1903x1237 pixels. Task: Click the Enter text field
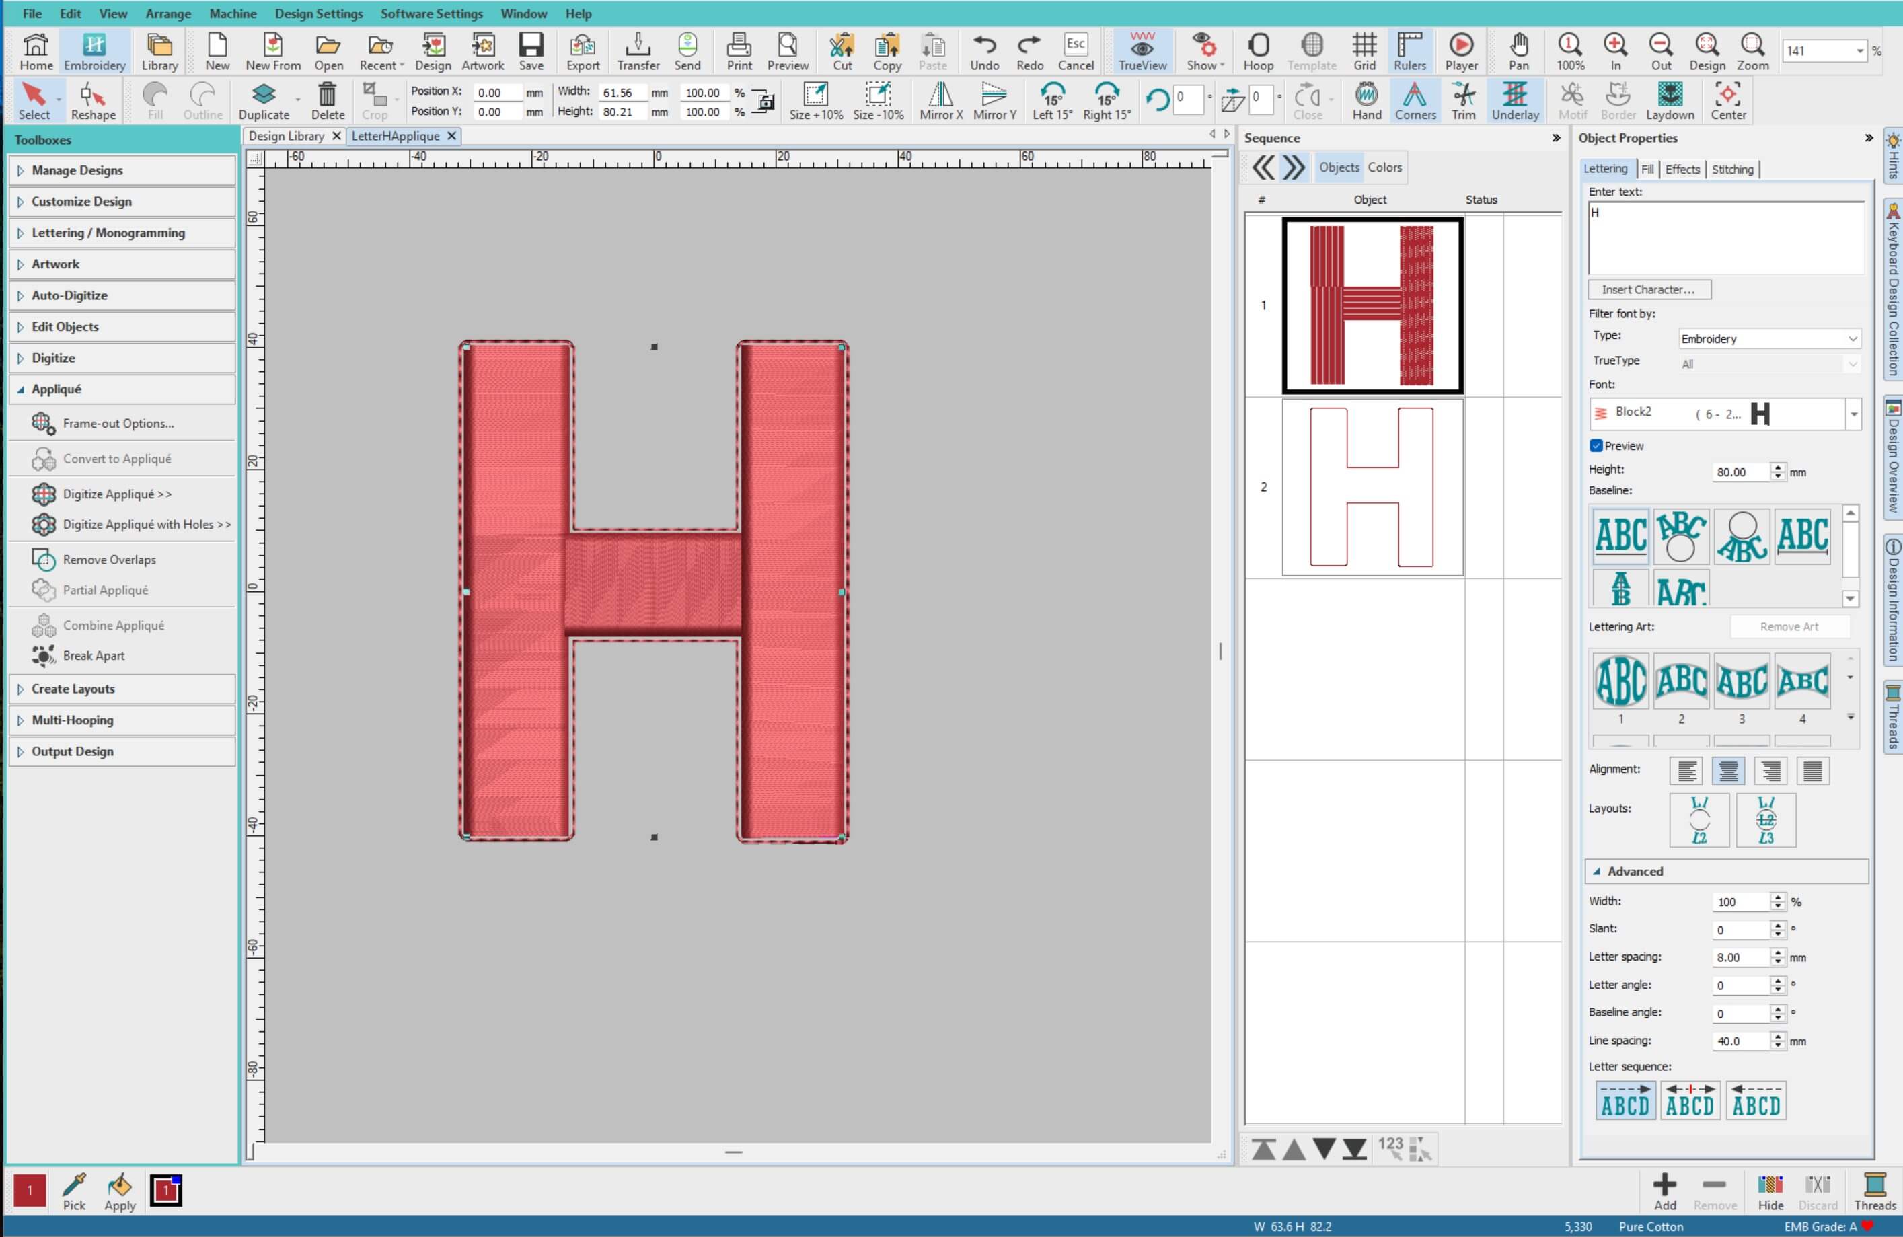point(1725,238)
